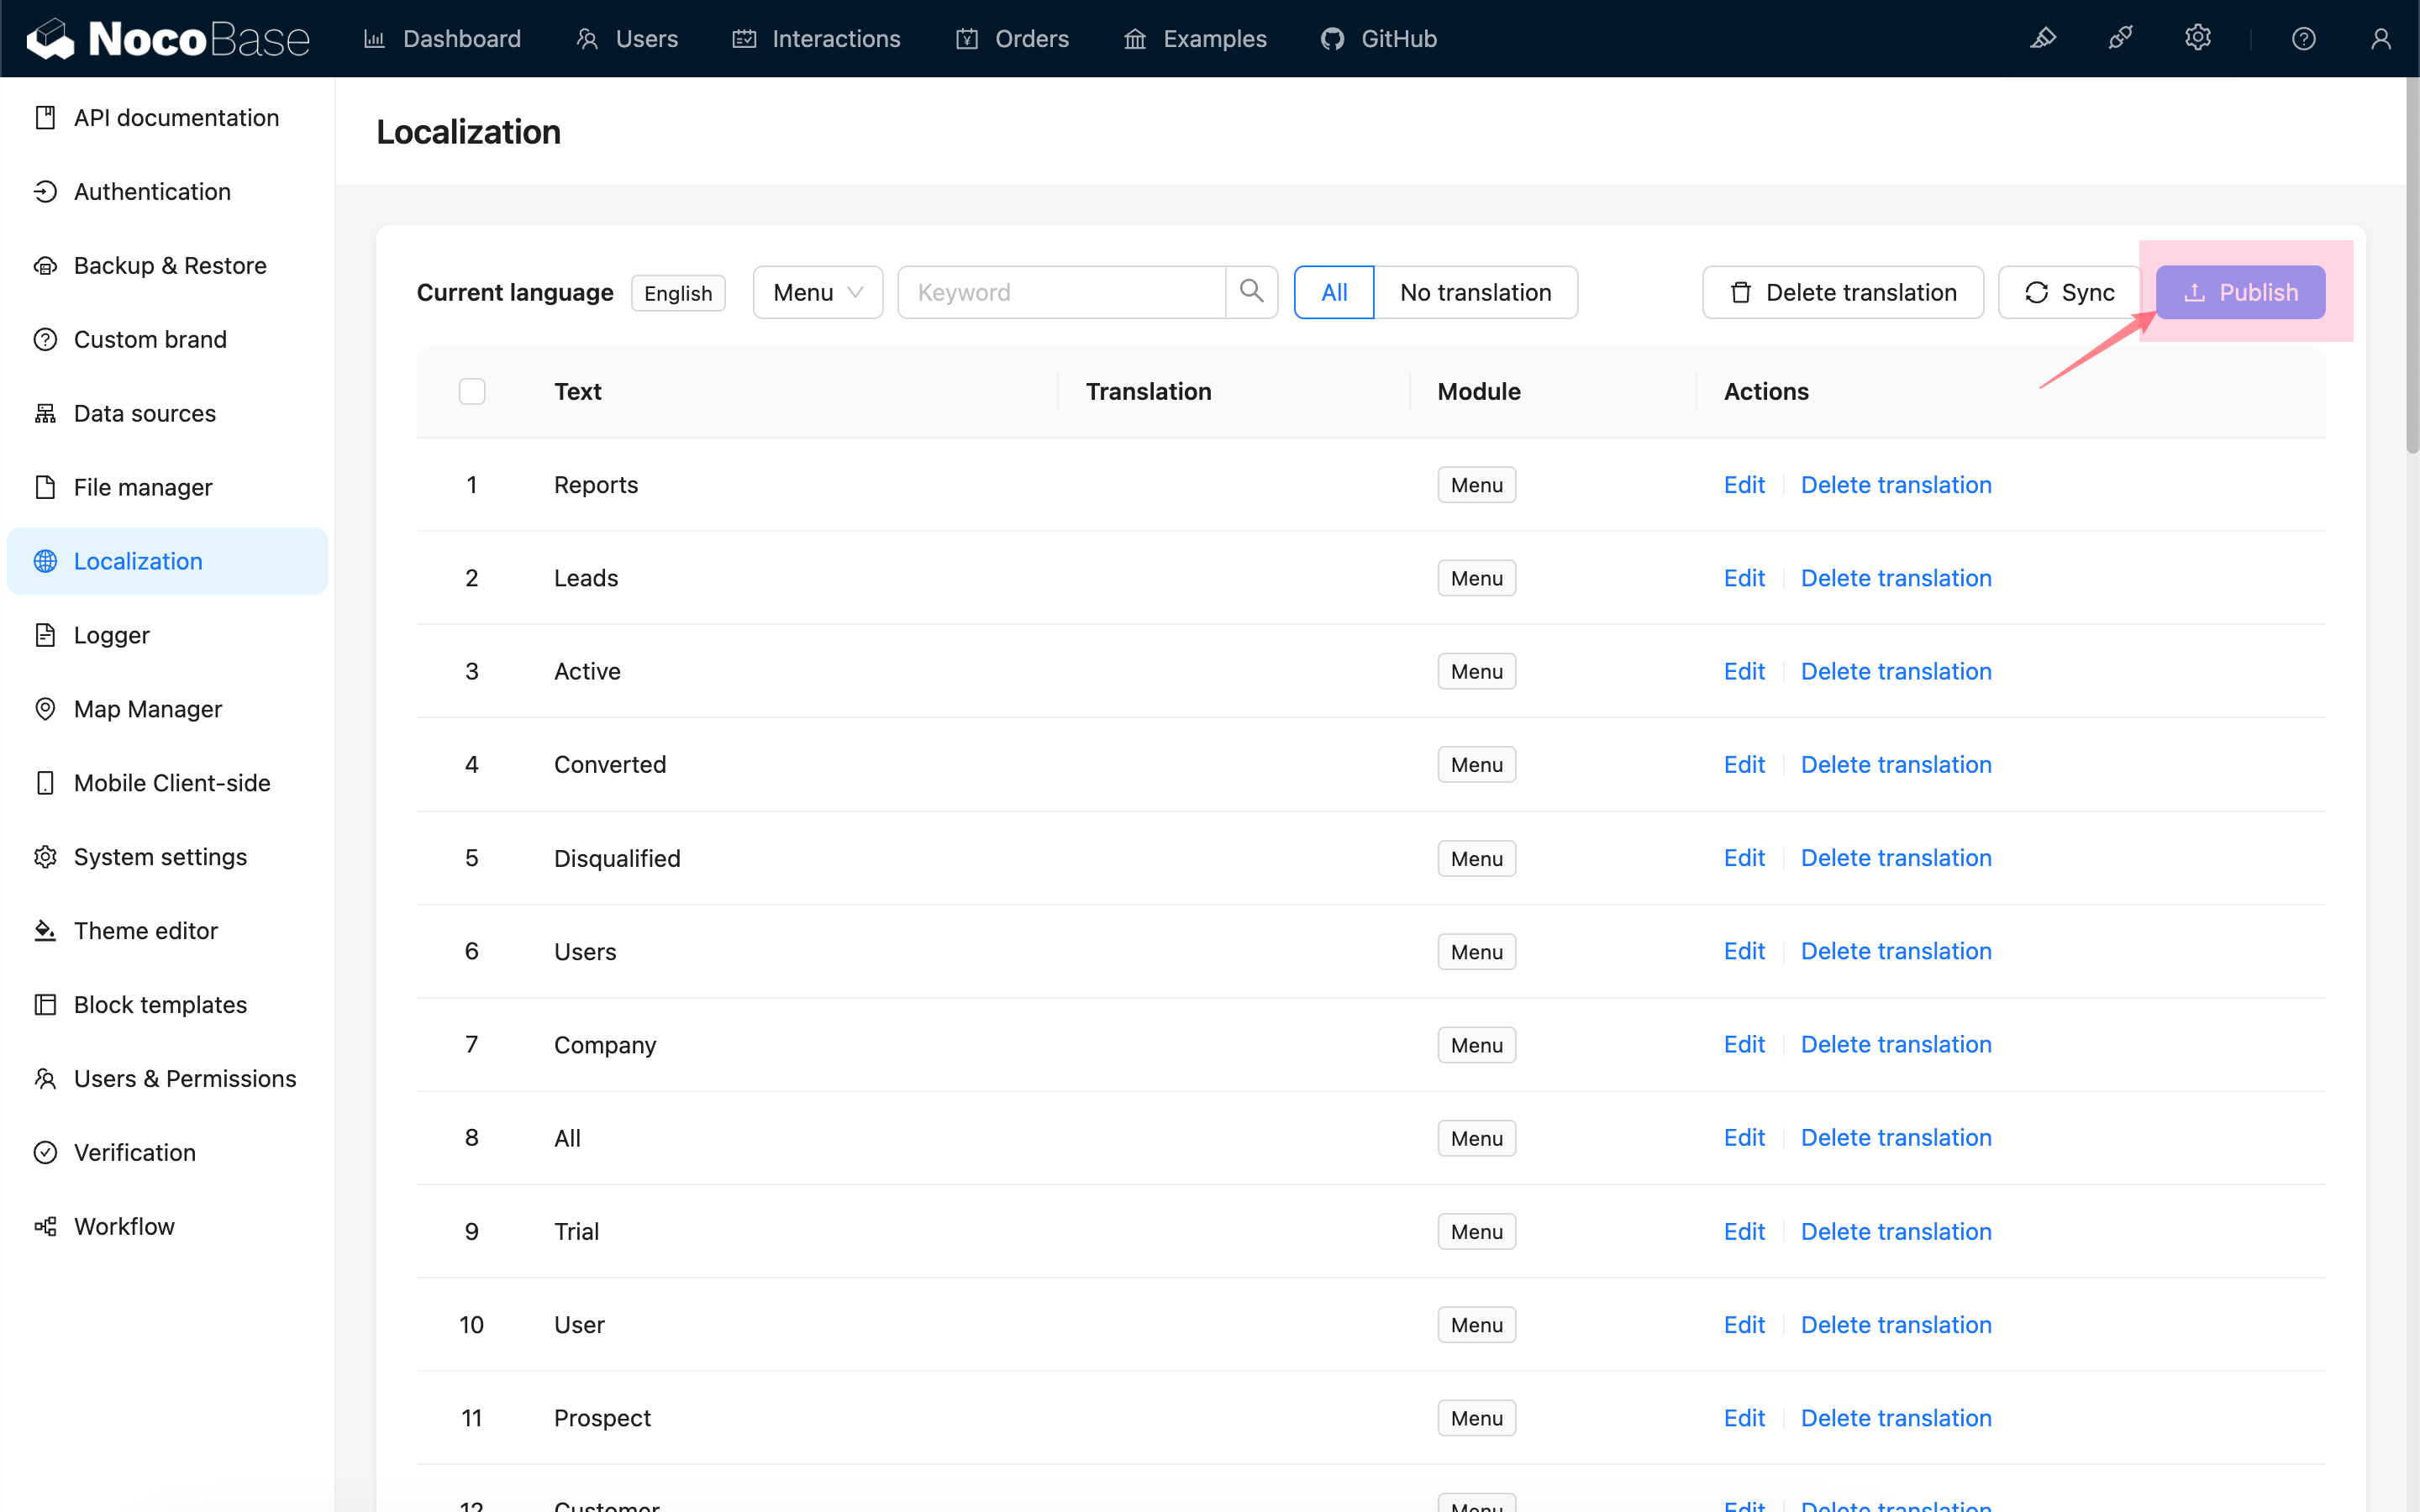Click the help question mark icon
Viewport: 2420px width, 1512px height.
click(2303, 39)
